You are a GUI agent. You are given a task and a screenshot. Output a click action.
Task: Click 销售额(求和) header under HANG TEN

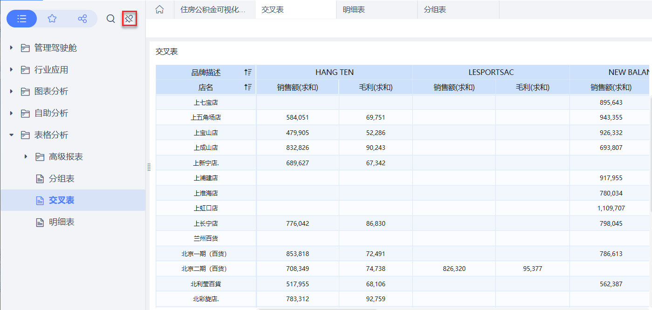coord(297,87)
